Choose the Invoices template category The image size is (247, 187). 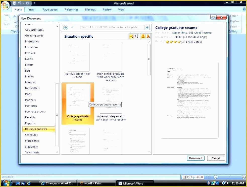point(30,53)
